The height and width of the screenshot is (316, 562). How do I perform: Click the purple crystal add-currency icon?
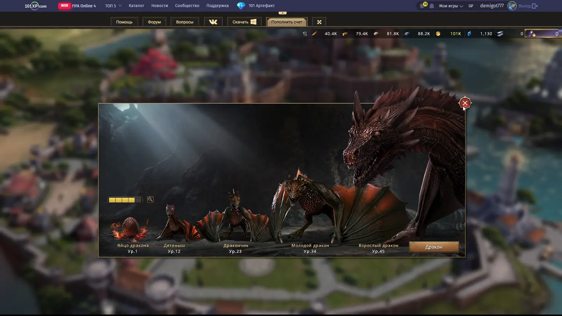click(532, 34)
